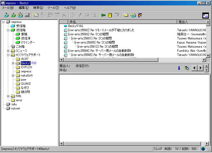The image size is (212, 153).
Task: Click the スレッド status bar indicator
Action: click(x=158, y=149)
